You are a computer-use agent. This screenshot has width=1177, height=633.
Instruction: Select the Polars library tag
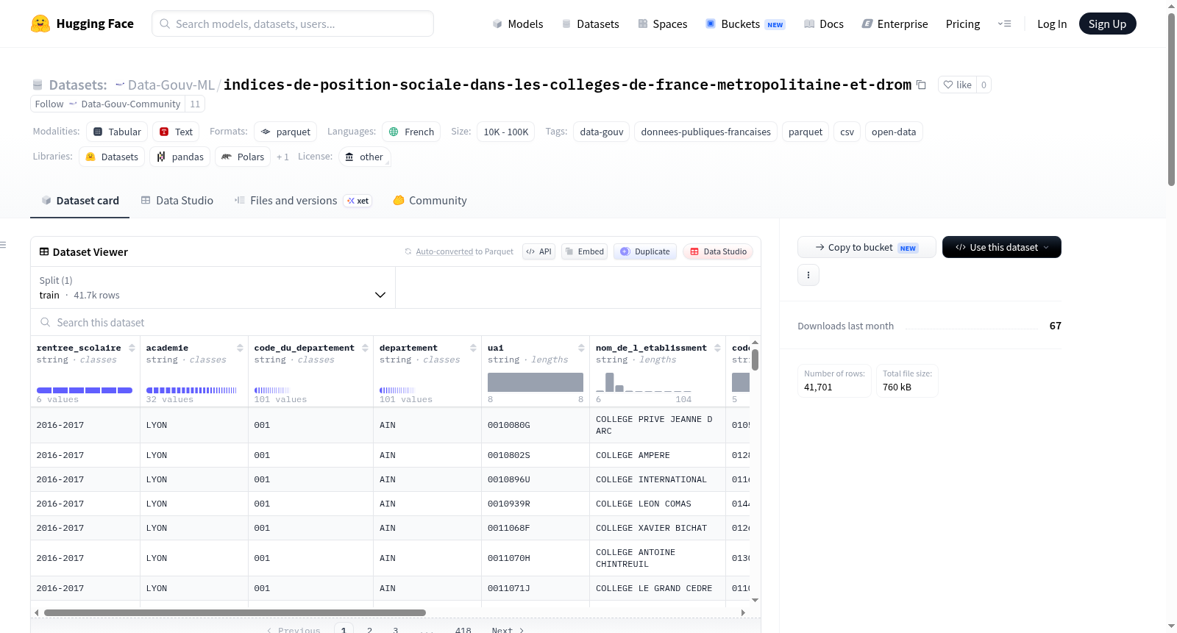tap(243, 157)
